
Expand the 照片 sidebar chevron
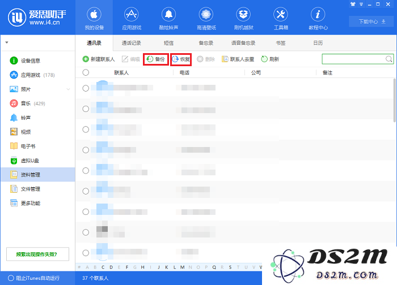click(x=68, y=89)
